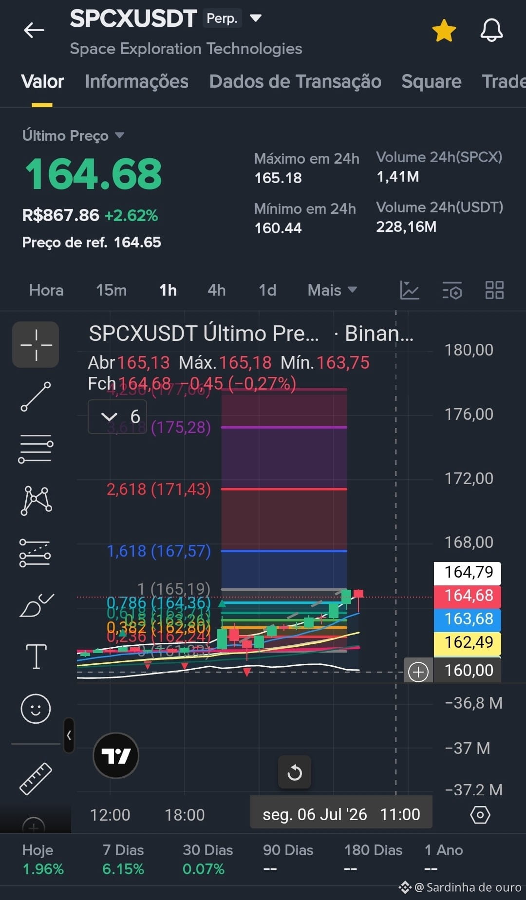This screenshot has width=526, height=900.
Task: Expand the SPCXUSDT Perp. pair dropdown
Action: [x=256, y=19]
